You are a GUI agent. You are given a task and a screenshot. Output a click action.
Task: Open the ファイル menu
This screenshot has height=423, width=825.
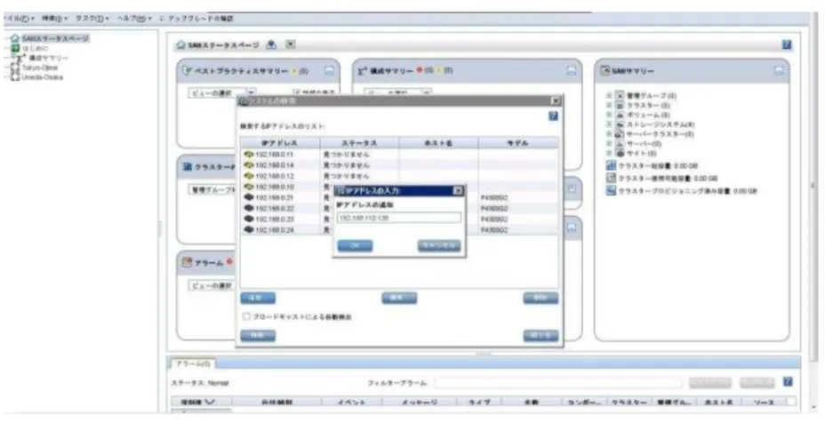20,19
